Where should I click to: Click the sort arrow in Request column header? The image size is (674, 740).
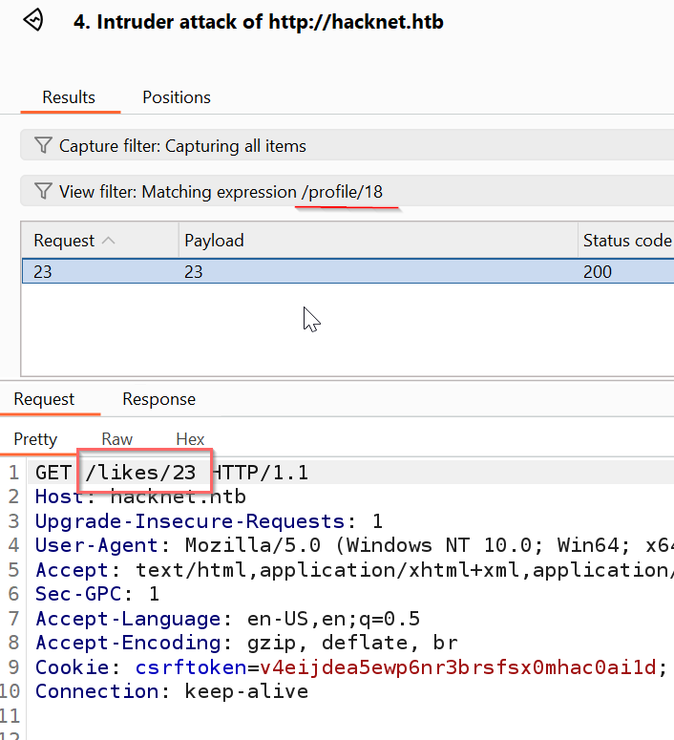(x=107, y=241)
